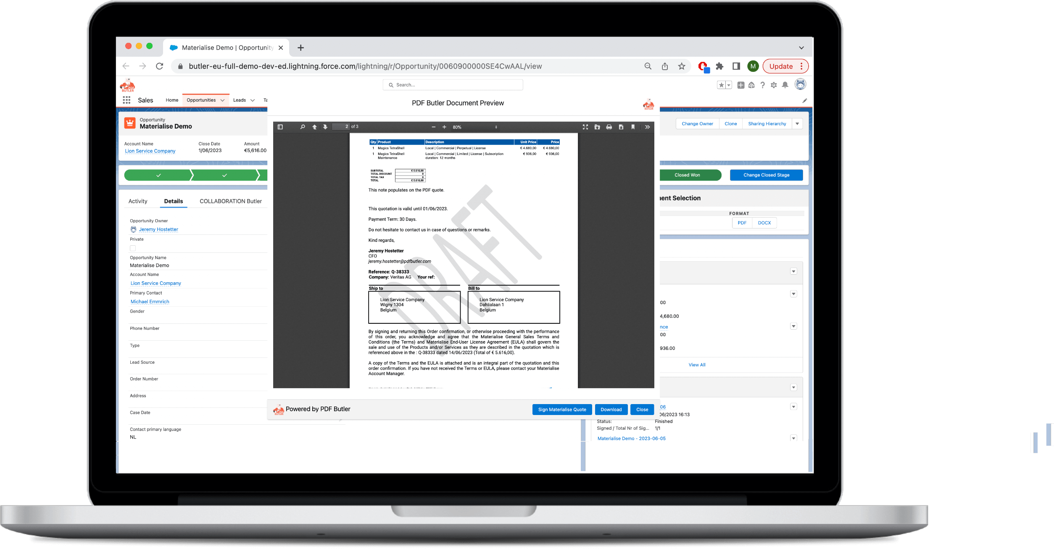Image resolution: width=1054 pixels, height=549 pixels.
Task: Bookmark this page in Chrome
Action: click(x=682, y=66)
